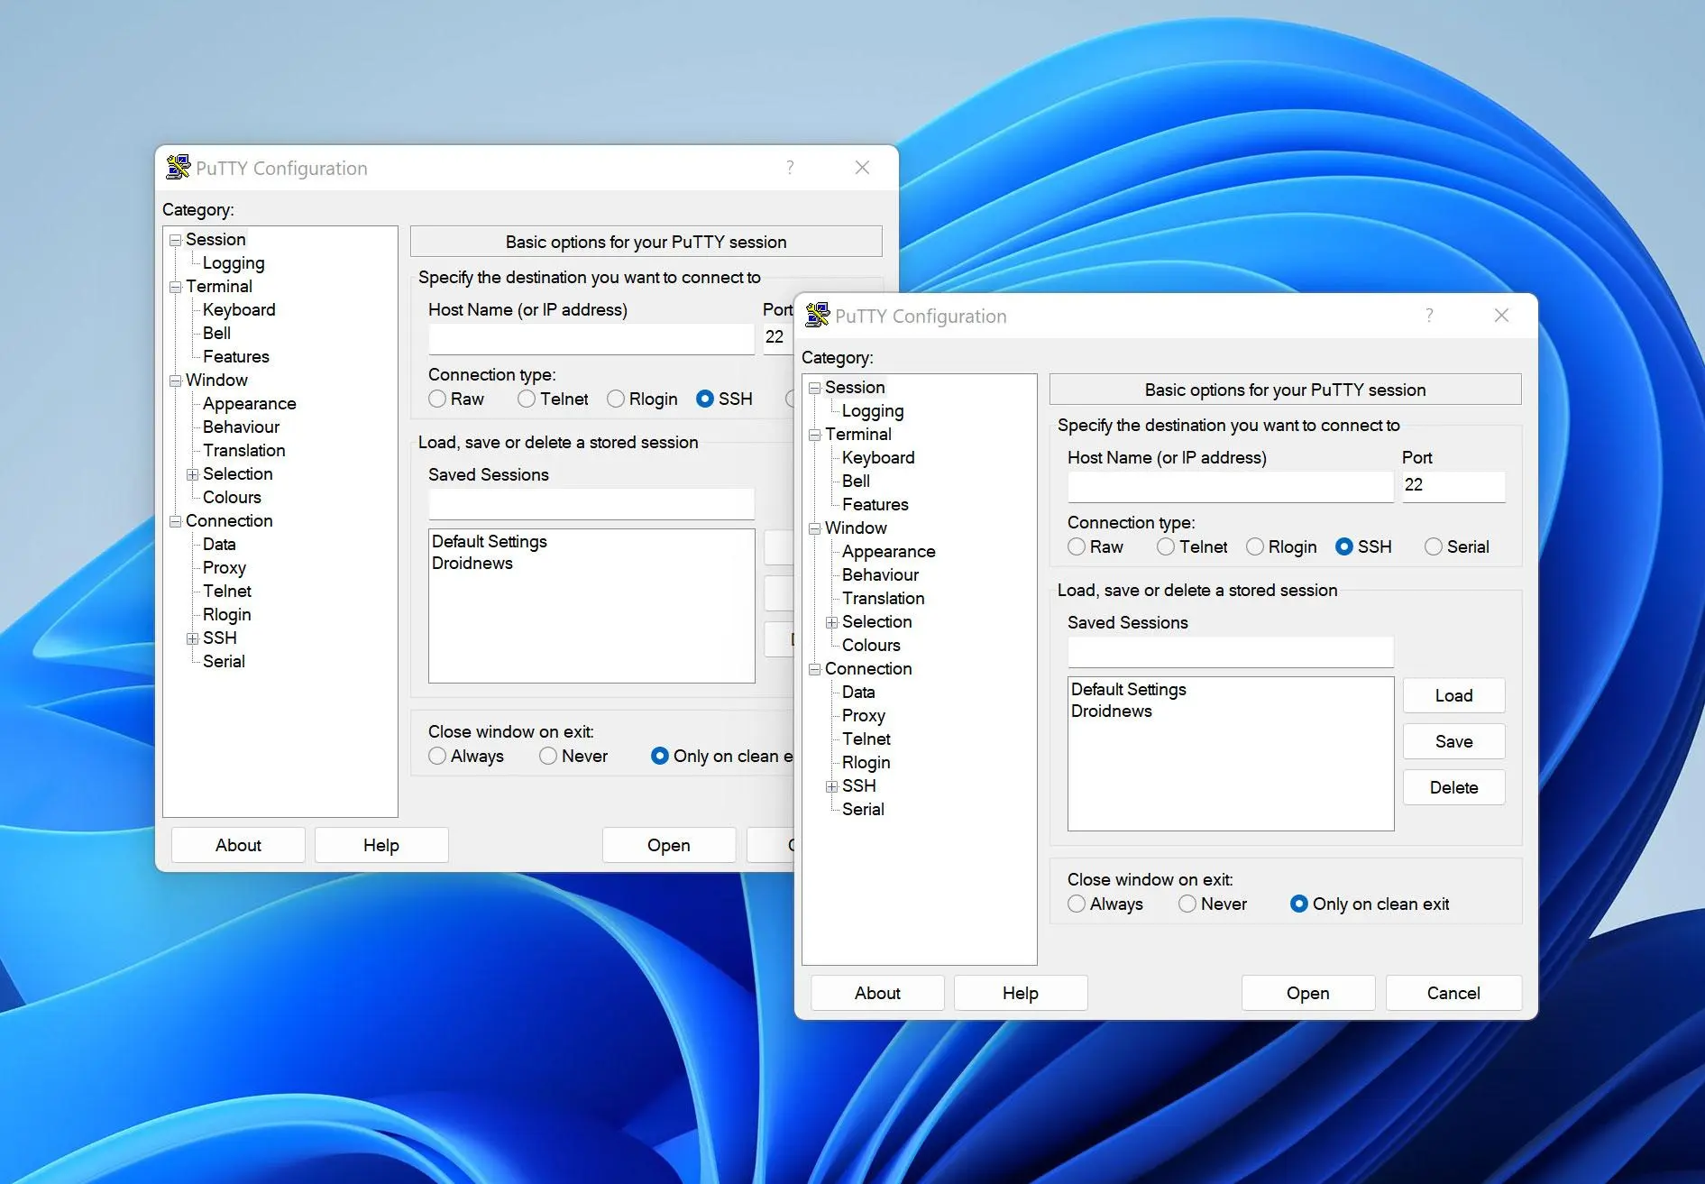Click Saved Sessions name field in back window

point(591,504)
